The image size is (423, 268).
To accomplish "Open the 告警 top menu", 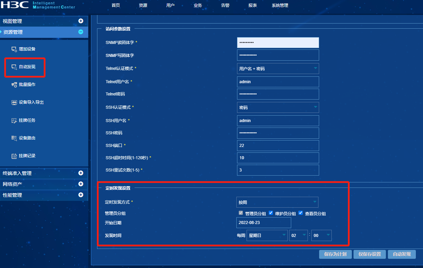I will (225, 5).
